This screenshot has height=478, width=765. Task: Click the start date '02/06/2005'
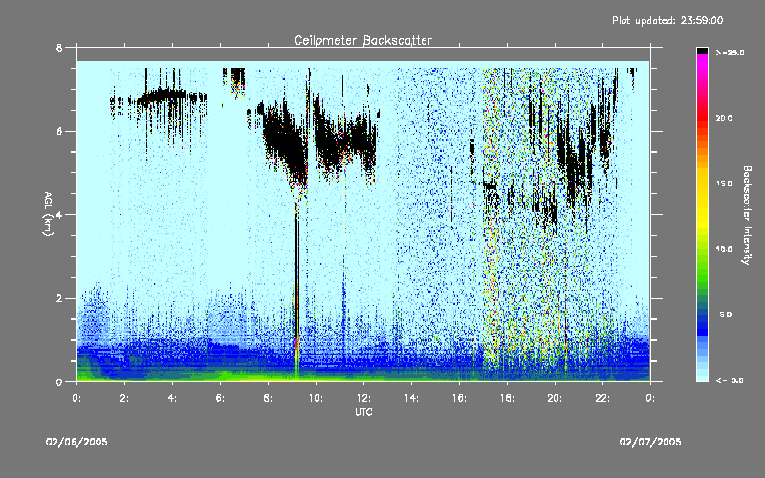coord(76,442)
